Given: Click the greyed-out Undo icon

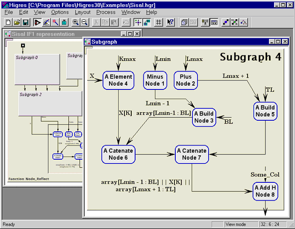Looking at the screenshot, I should pyautogui.click(x=126, y=22).
